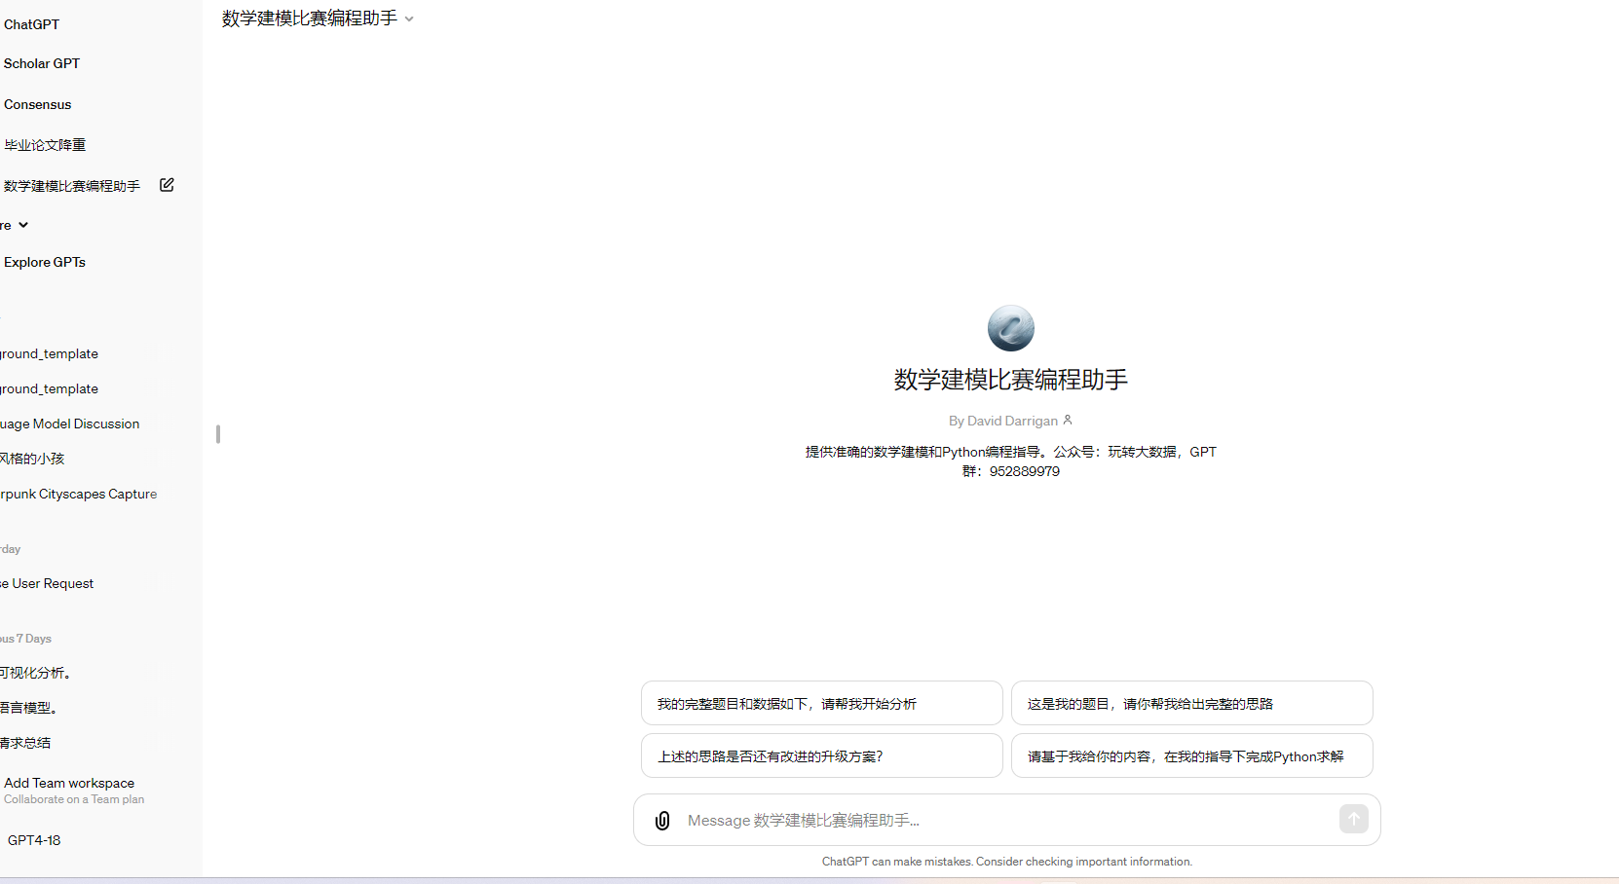Open the 可视化分析 chat
Image resolution: width=1619 pixels, height=884 pixels.
[35, 673]
